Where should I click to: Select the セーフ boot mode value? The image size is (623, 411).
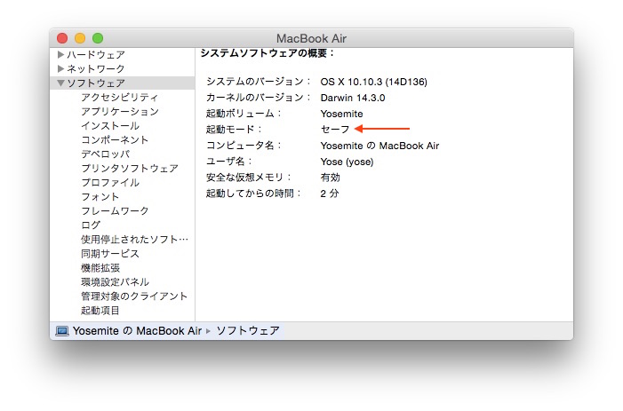335,130
